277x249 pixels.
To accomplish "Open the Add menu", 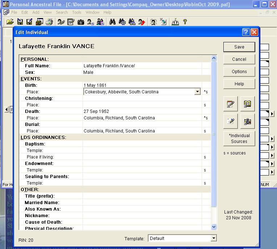I will tap(36, 12).
